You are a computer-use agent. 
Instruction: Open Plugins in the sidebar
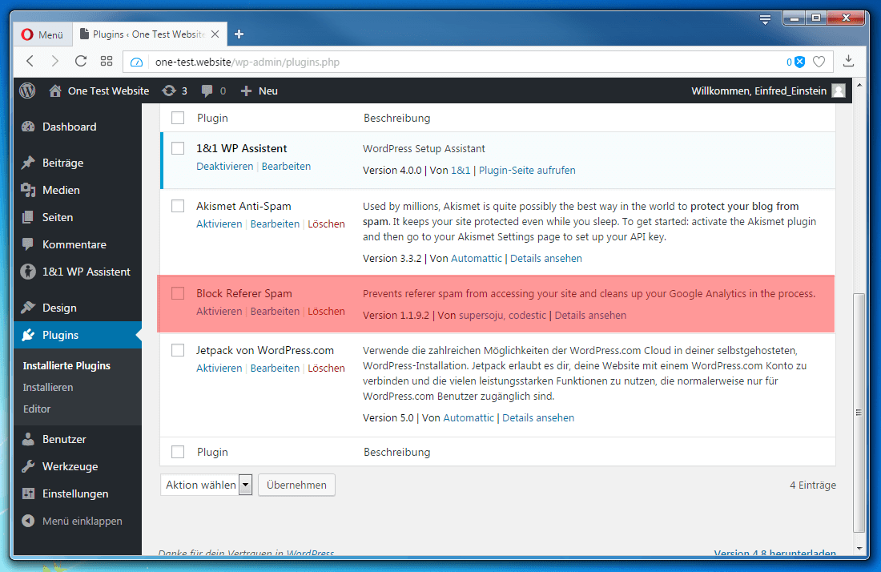tap(78, 335)
